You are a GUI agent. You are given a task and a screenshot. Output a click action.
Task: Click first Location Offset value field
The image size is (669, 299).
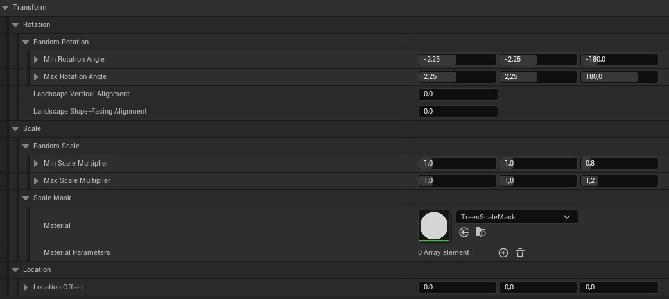coord(457,287)
